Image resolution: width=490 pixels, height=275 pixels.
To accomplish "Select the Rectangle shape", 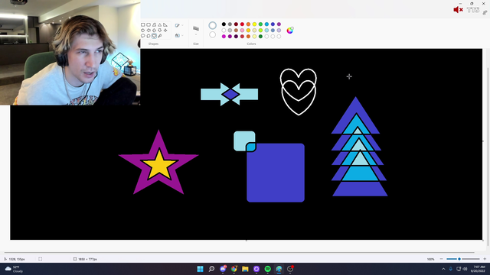I will click(143, 24).
